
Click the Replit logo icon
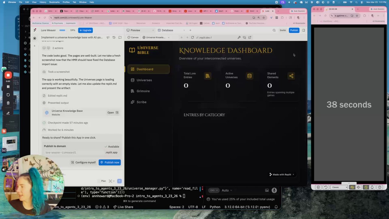click(35, 30)
